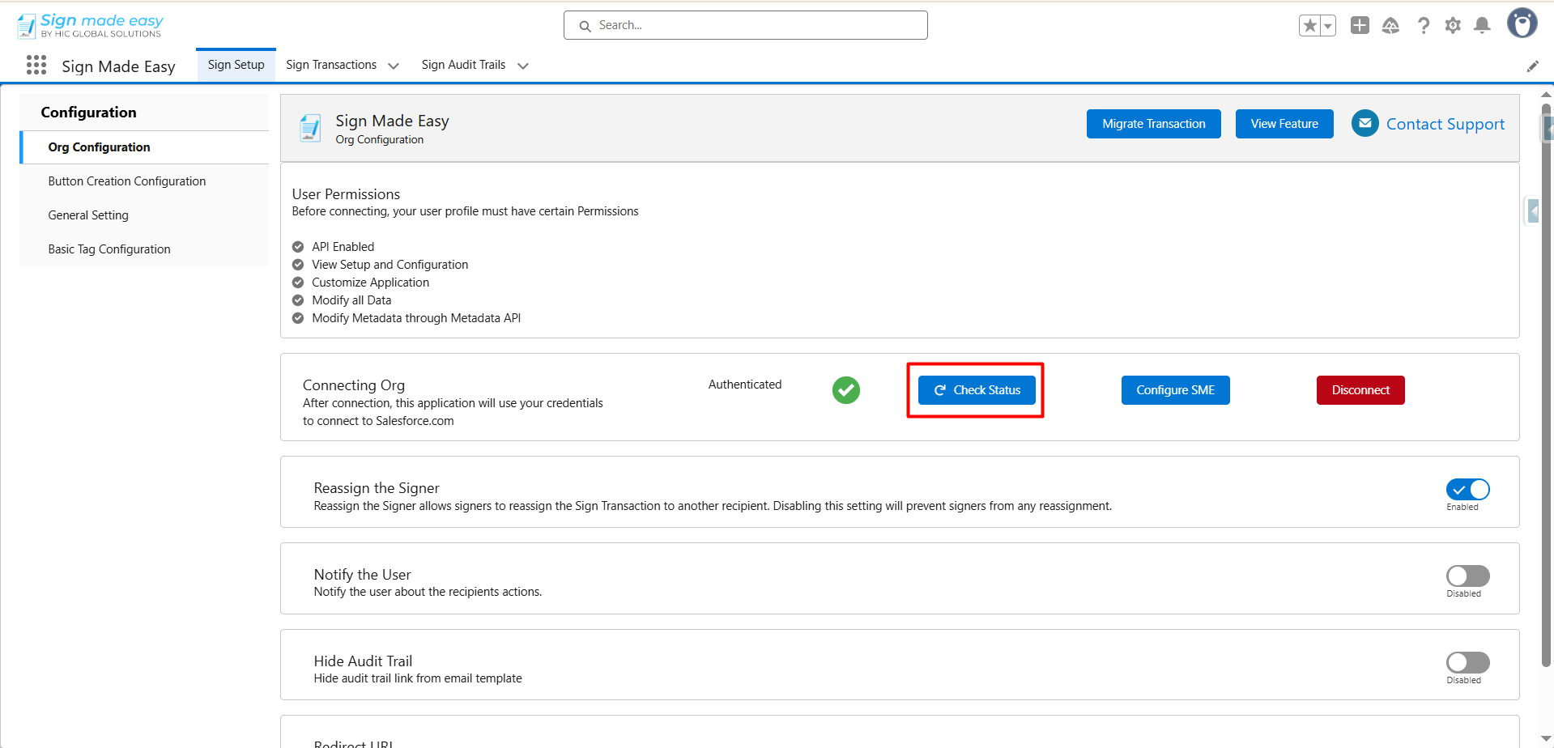This screenshot has height=748, width=1554.
Task: Click the Contact Support link
Action: [1445, 124]
